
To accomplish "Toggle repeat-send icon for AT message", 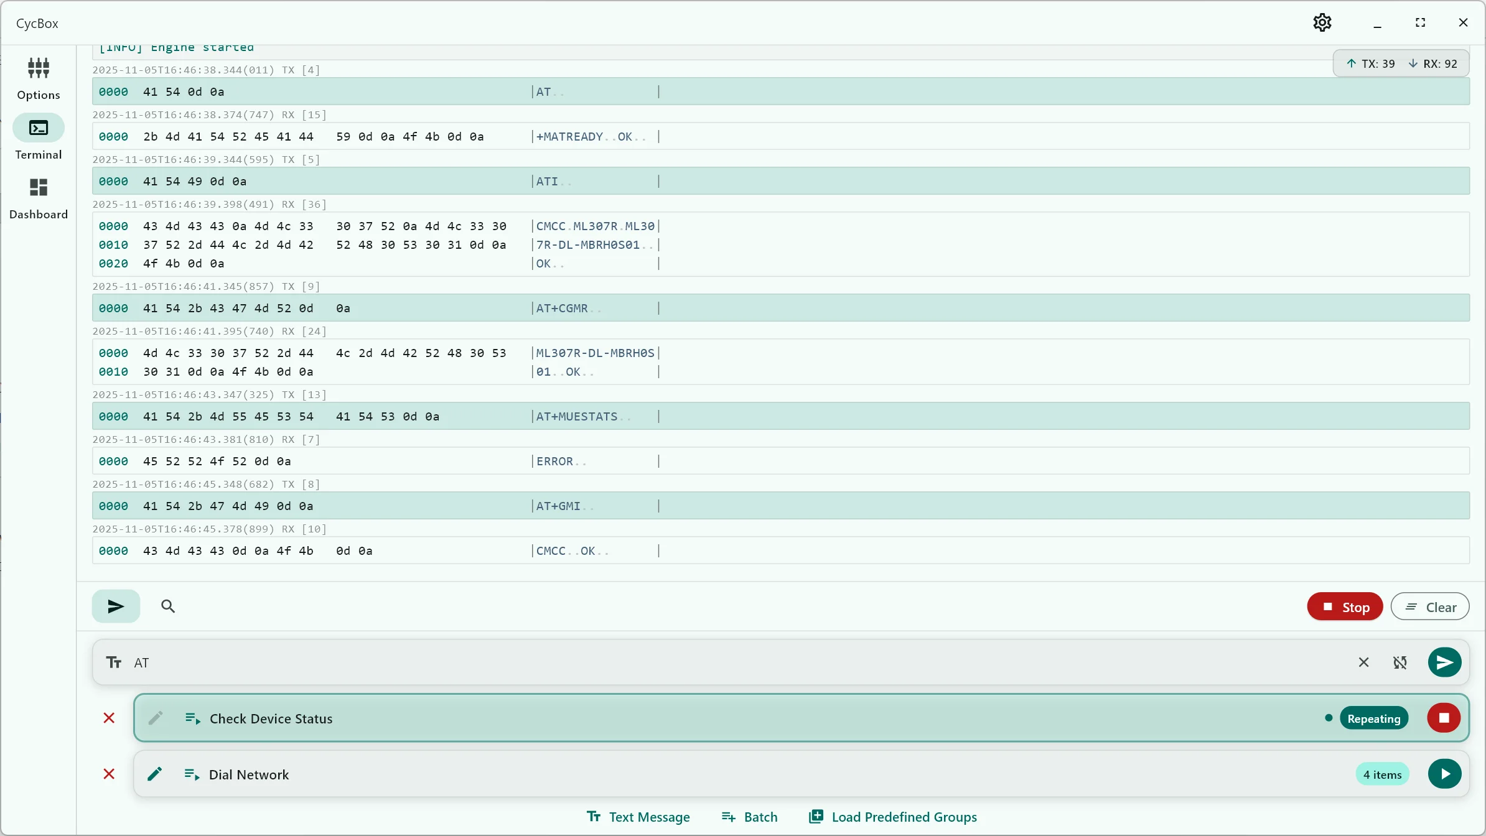I will point(1400,662).
